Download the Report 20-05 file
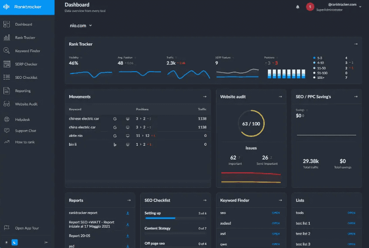Viewport: 369px width, 248px height. (128, 236)
